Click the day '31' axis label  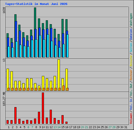tap(126, 127)
